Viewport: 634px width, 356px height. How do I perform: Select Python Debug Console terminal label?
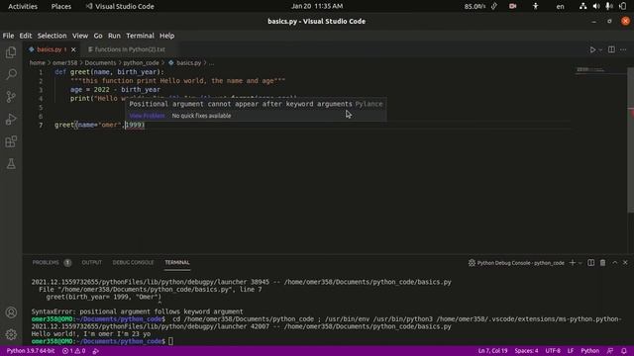coord(516,263)
